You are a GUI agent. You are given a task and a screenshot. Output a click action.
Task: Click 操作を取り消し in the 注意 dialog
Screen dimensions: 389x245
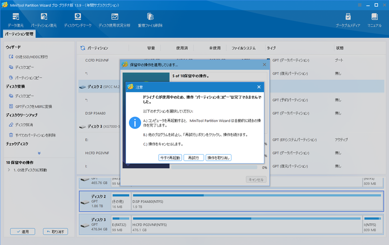(218, 158)
